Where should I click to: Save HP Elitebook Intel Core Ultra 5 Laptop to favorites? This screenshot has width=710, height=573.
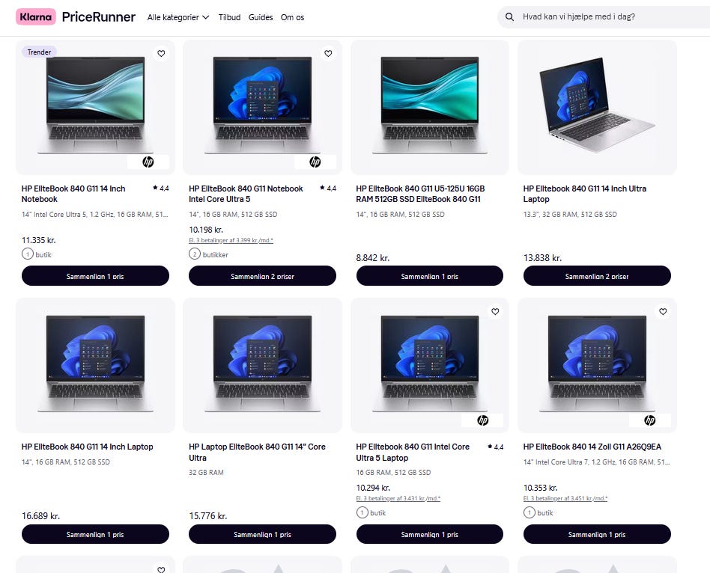[495, 312]
